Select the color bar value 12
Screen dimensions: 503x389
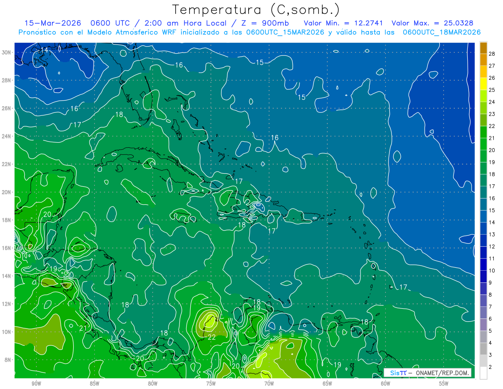coord(492,246)
